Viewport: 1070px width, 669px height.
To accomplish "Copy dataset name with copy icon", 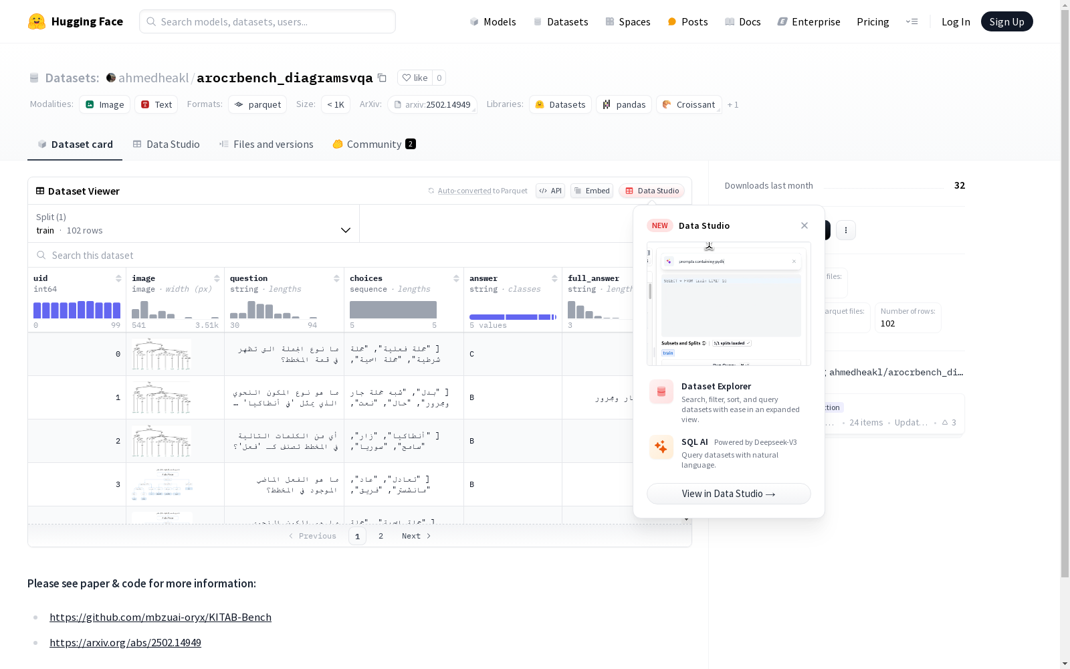I will 382,78.
